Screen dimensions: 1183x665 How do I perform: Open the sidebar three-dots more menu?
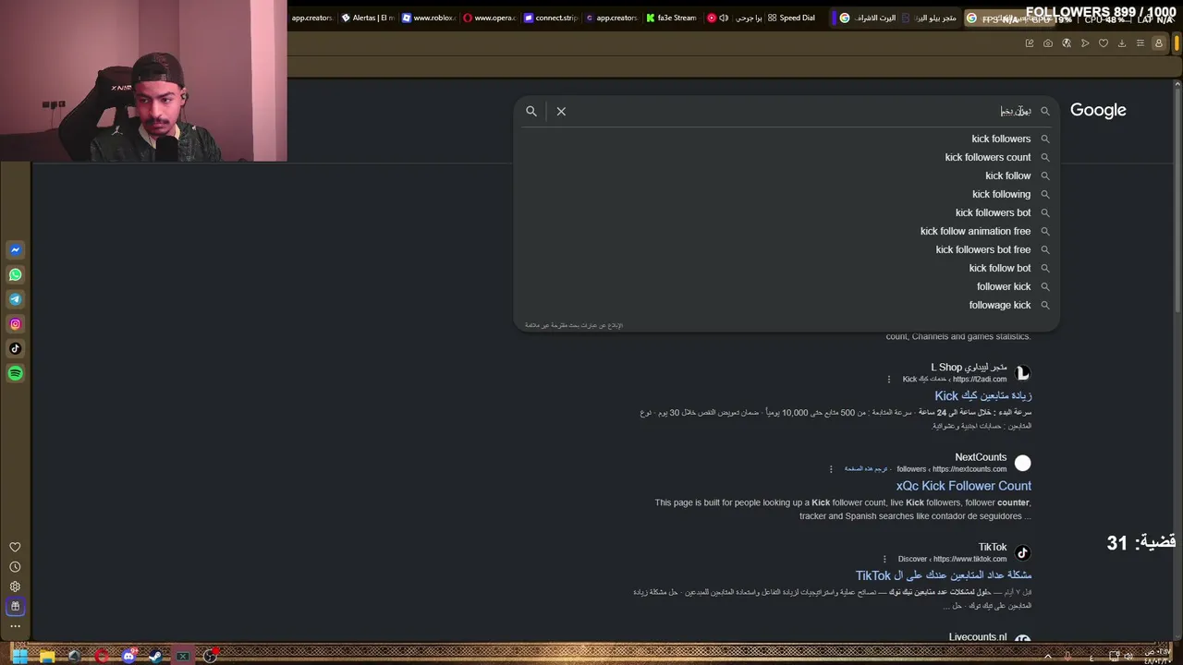(15, 626)
